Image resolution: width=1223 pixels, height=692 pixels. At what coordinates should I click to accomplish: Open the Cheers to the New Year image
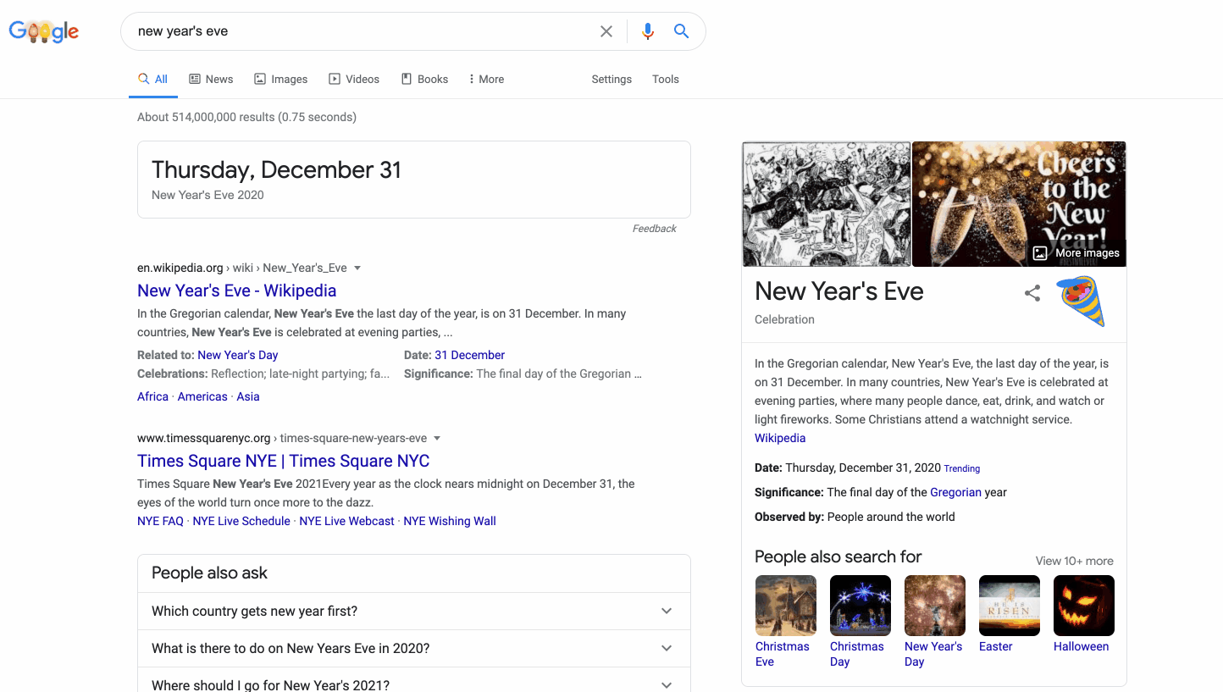(x=1019, y=204)
